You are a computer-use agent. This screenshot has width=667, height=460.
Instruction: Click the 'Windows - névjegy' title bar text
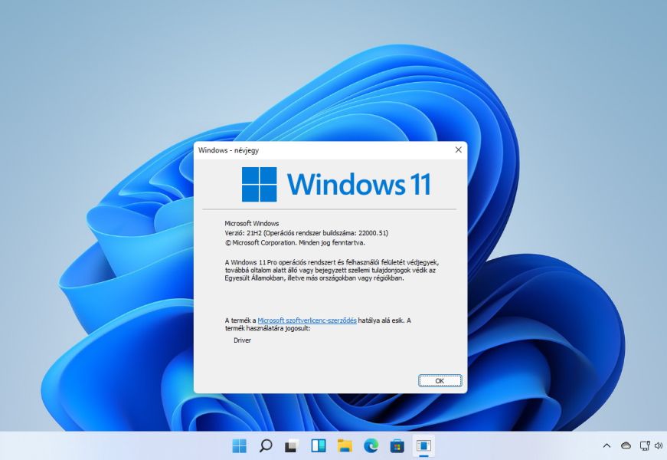228,150
